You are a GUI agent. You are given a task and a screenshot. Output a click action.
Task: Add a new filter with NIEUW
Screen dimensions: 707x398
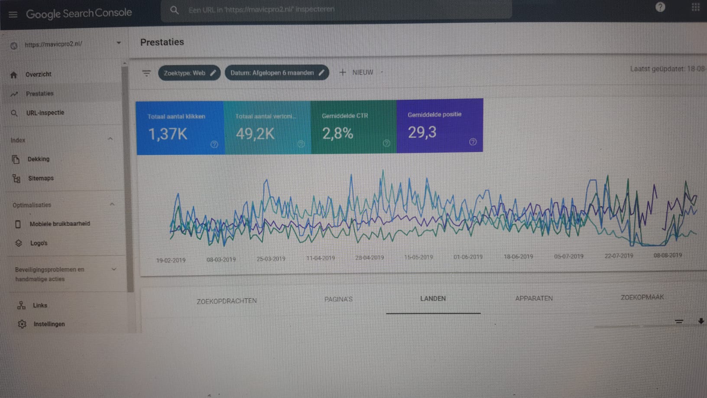click(x=356, y=72)
